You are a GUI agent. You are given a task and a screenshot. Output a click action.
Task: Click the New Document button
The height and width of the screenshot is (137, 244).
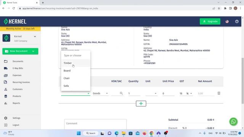click(x=20, y=51)
